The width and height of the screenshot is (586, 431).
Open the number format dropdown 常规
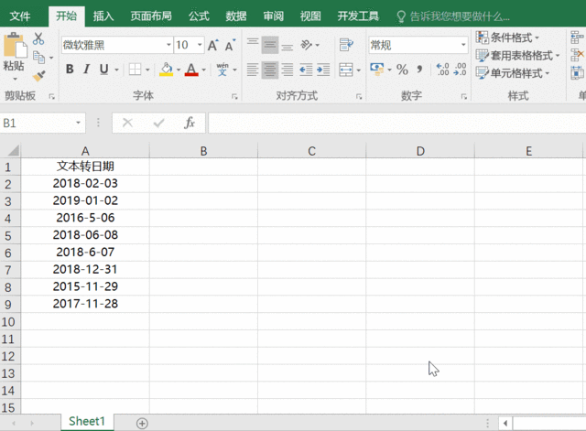click(463, 45)
